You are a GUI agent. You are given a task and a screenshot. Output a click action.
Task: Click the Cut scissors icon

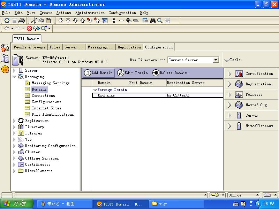[33, 21]
